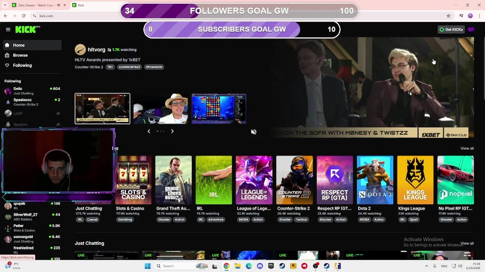Open Counter-Strike 2 link under stream title
This screenshot has width=485, height=272.
click(x=89, y=67)
